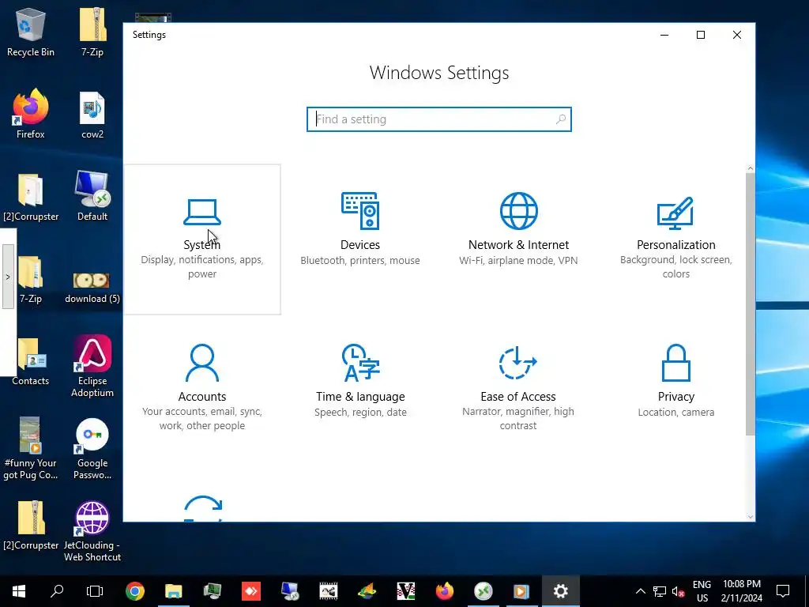
Task: Select the Eclipse Adoptium desktop shortcut
Action: 92,366
